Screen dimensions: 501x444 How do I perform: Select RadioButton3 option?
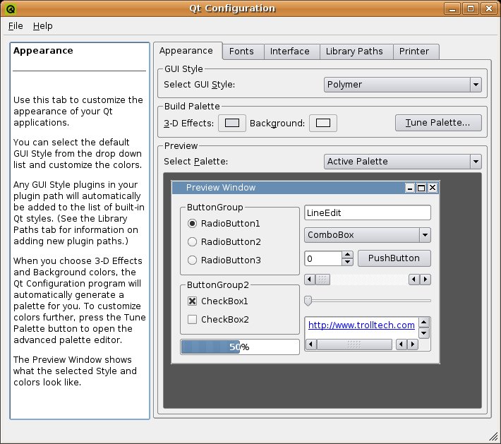(x=192, y=260)
